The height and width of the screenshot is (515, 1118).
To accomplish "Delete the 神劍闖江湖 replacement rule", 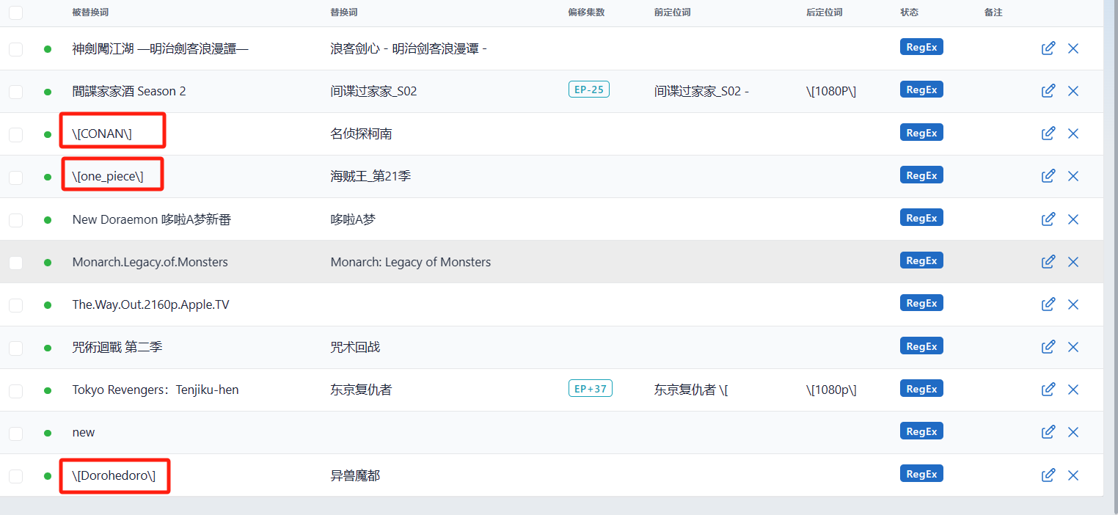I will tap(1073, 48).
